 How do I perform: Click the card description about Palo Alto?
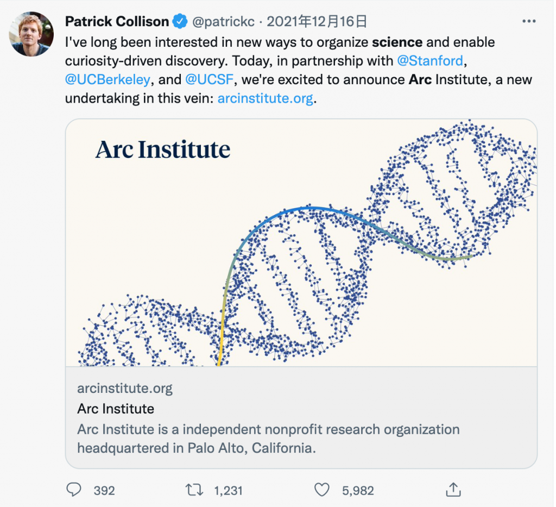[268, 439]
